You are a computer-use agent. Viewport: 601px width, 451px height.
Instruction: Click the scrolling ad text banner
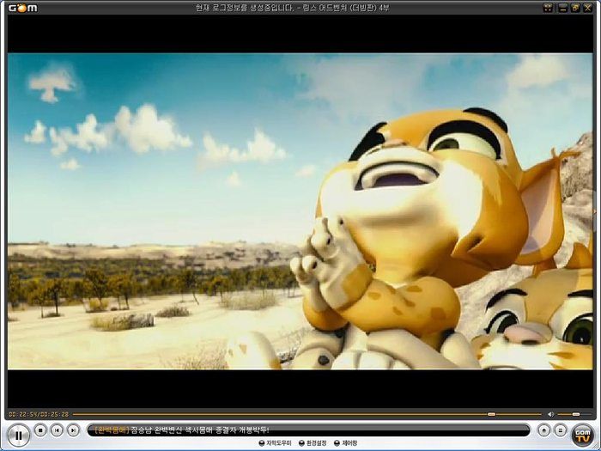click(308, 430)
